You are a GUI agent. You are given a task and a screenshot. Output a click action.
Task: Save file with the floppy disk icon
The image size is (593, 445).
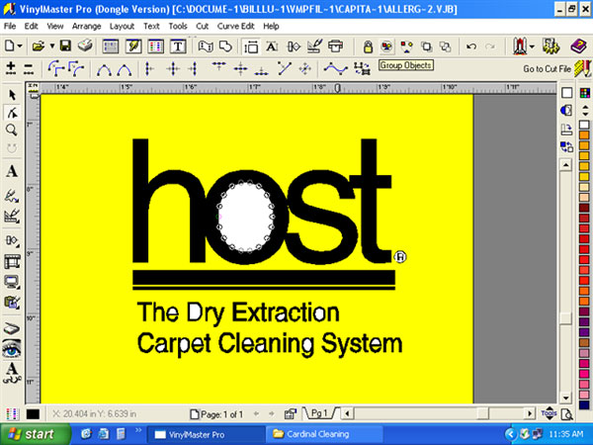coord(66,46)
